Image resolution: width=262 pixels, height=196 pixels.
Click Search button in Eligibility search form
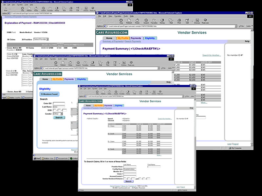coord(59,118)
